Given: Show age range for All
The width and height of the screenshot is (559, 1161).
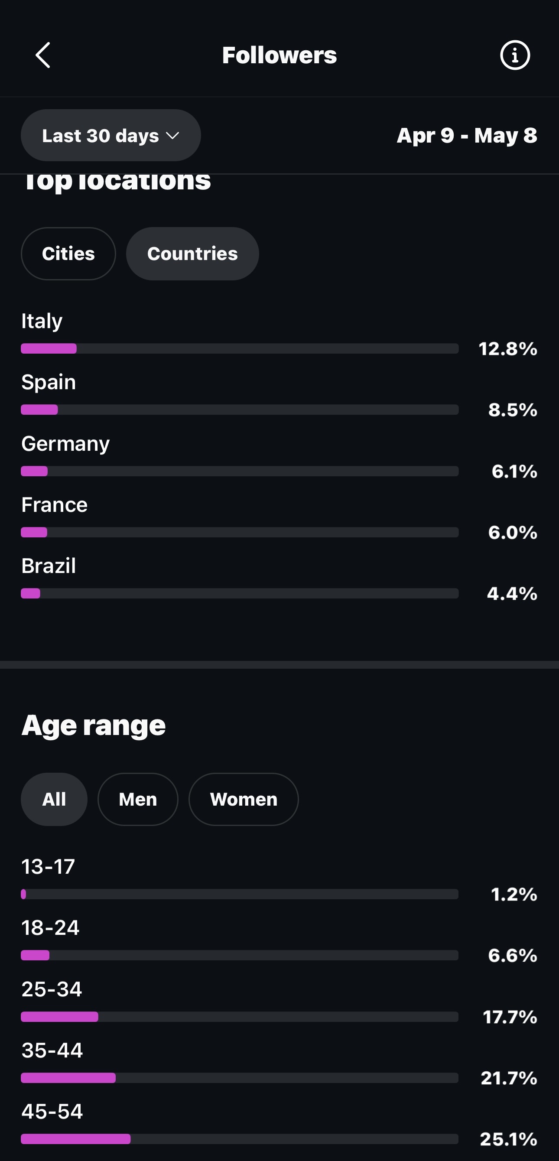Looking at the screenshot, I should pos(54,800).
